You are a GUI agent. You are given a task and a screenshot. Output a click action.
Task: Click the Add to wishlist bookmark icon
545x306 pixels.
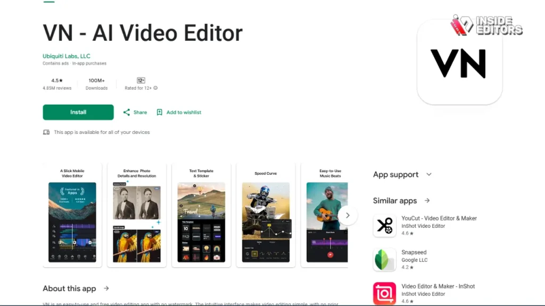tap(159, 112)
